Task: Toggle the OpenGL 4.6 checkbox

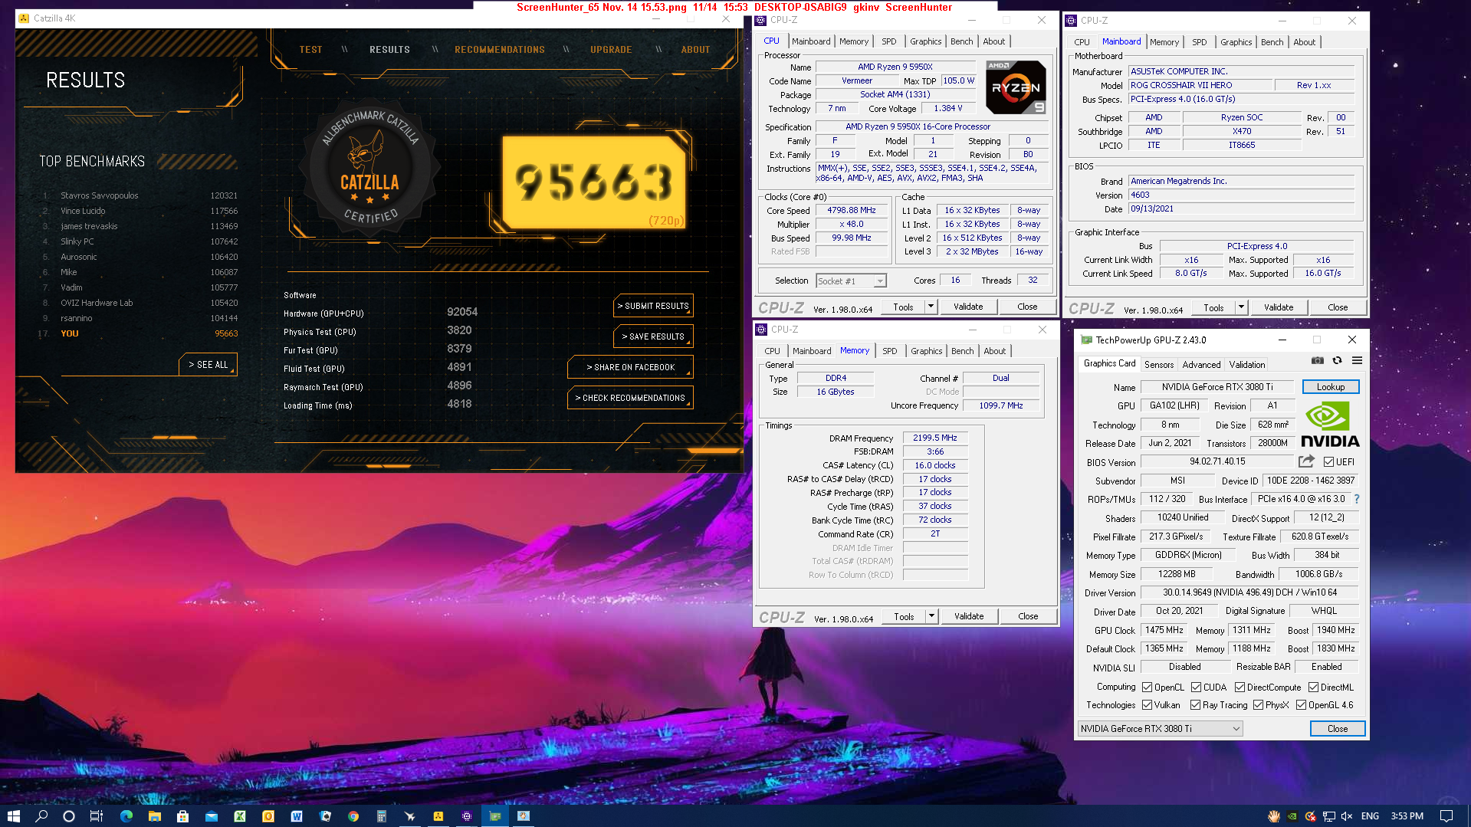Action: pos(1301,705)
